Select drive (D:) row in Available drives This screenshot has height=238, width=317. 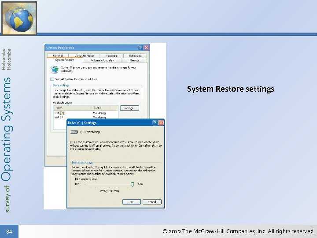point(85,117)
